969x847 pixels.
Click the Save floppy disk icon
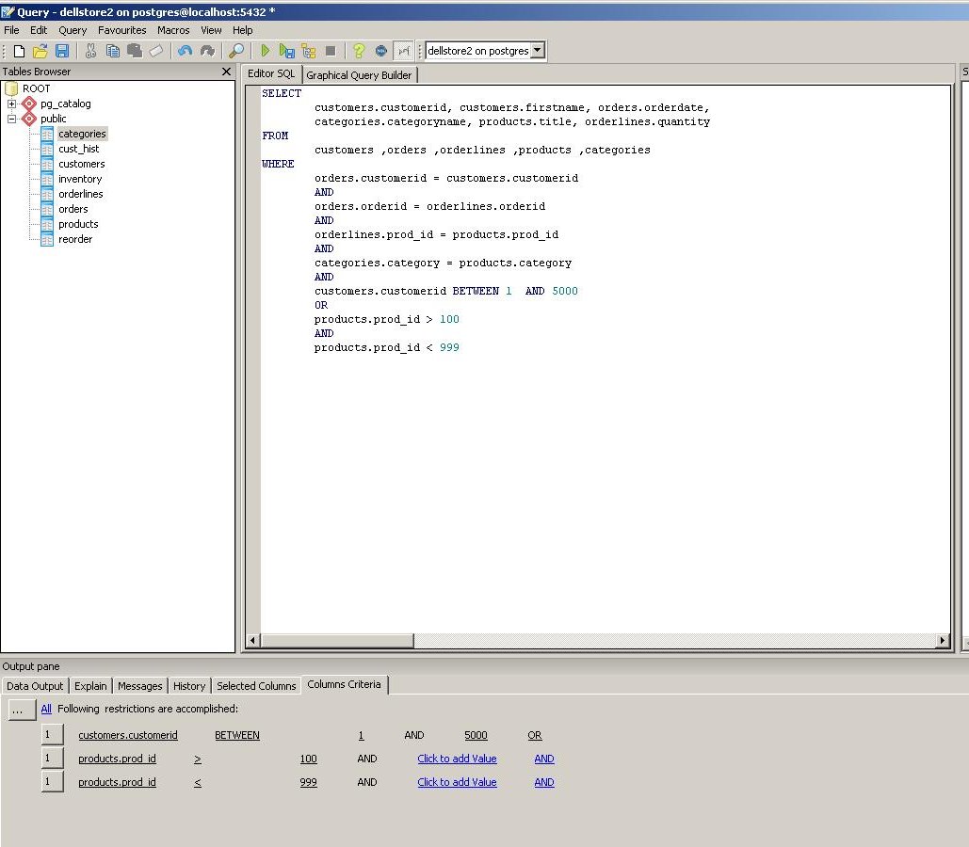point(62,51)
